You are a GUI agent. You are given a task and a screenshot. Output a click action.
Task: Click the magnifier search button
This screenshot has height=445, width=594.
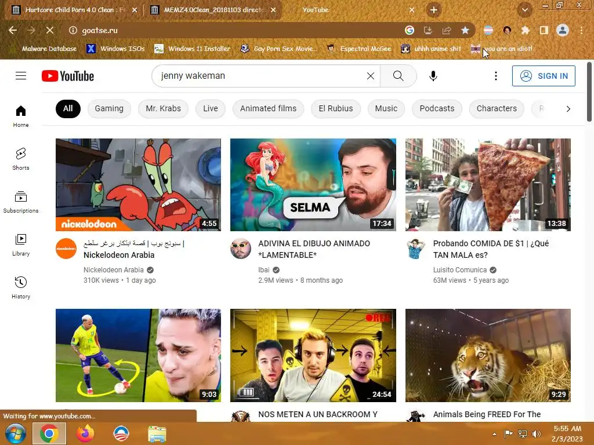398,76
